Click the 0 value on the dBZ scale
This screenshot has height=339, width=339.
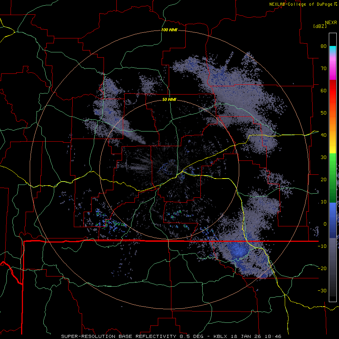point(325,224)
